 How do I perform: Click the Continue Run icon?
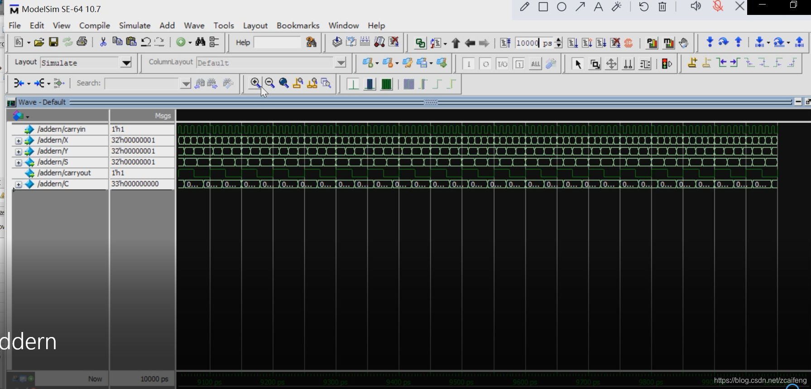coord(587,43)
